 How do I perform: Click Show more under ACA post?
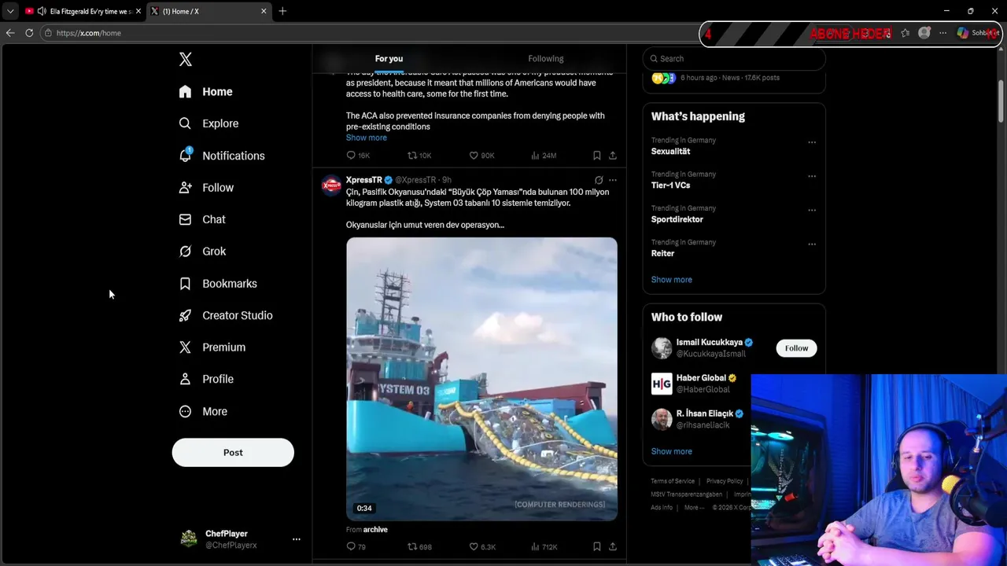coord(367,138)
